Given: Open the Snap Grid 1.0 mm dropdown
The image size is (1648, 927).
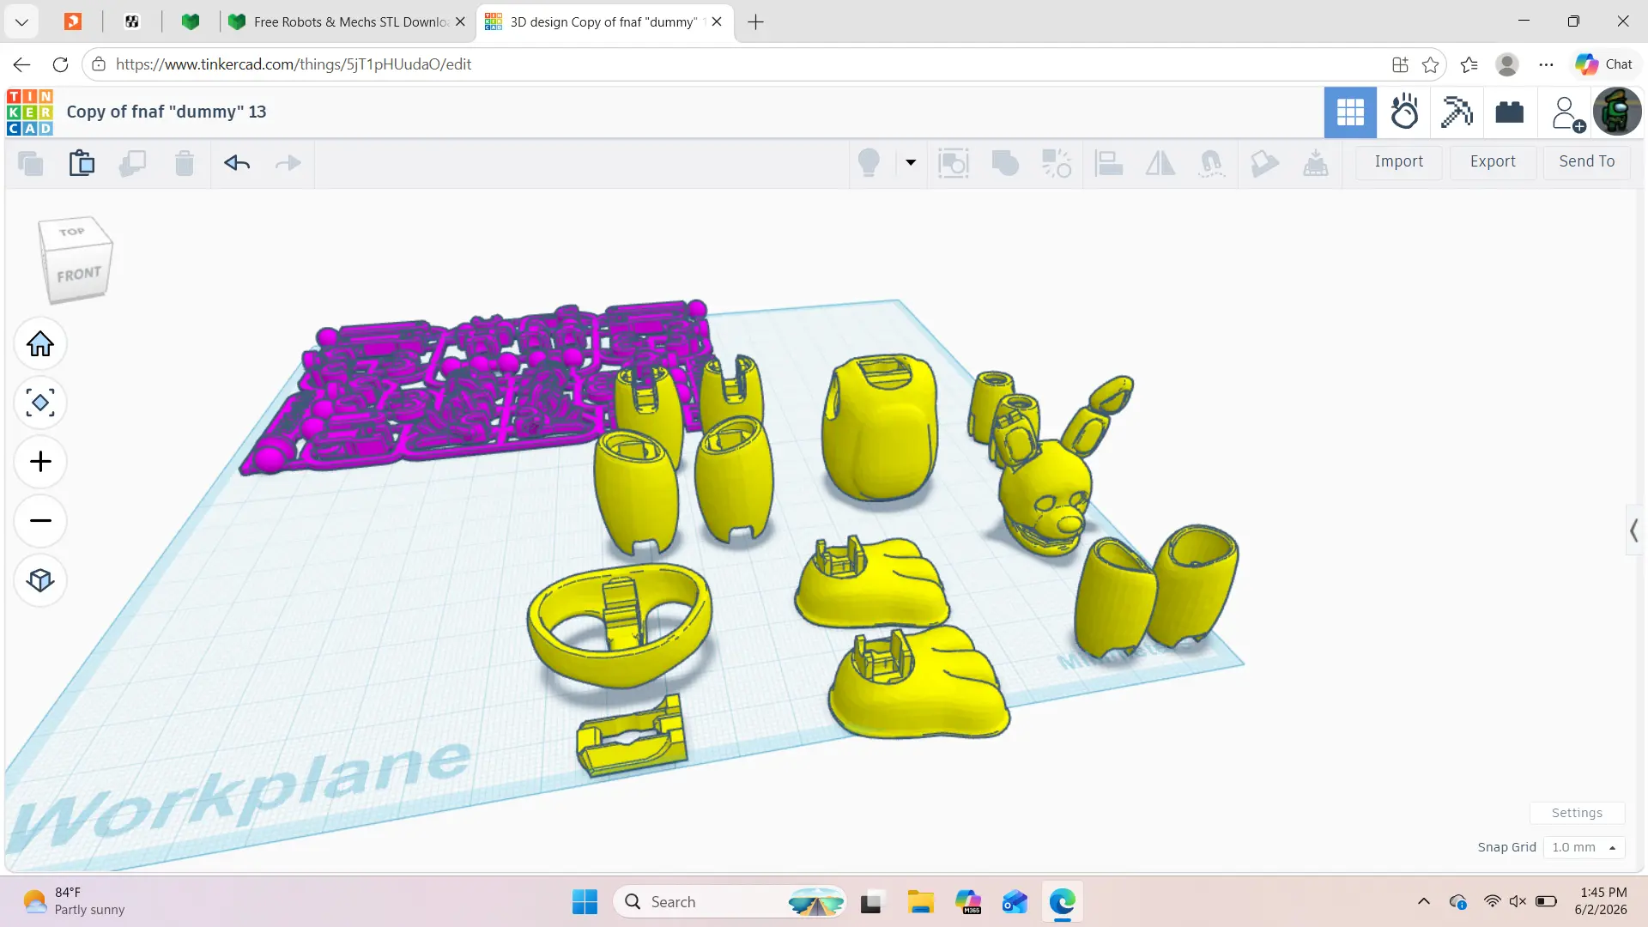Looking at the screenshot, I should click(x=1584, y=847).
